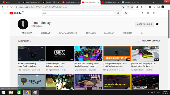Open Paint from the taskbar

click(35, 92)
